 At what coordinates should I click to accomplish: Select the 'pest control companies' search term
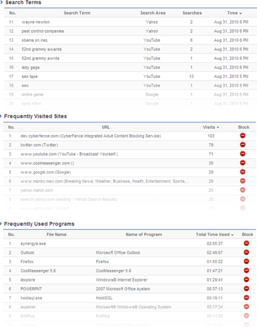click(x=42, y=31)
